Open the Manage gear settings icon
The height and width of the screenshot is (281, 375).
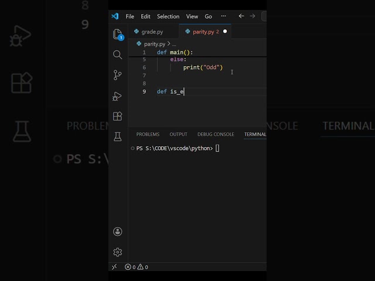click(117, 252)
